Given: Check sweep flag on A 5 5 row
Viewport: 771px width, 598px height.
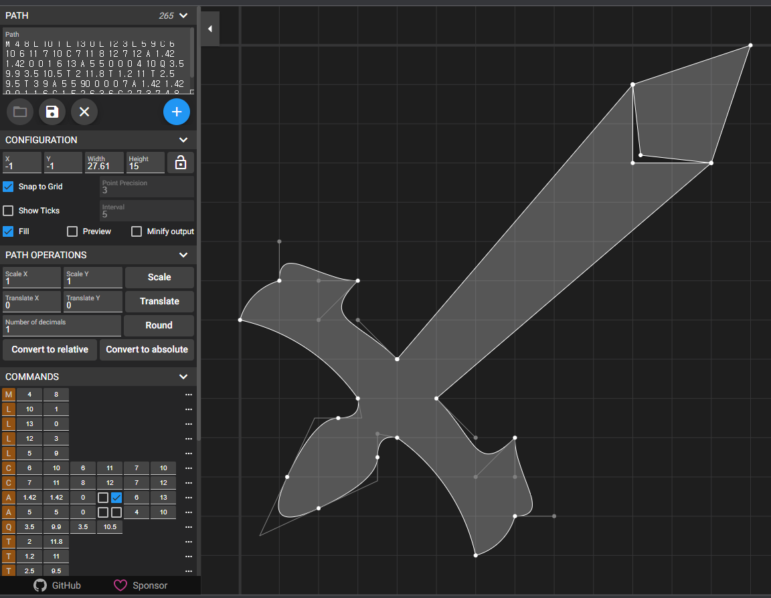Looking at the screenshot, I should (x=116, y=512).
